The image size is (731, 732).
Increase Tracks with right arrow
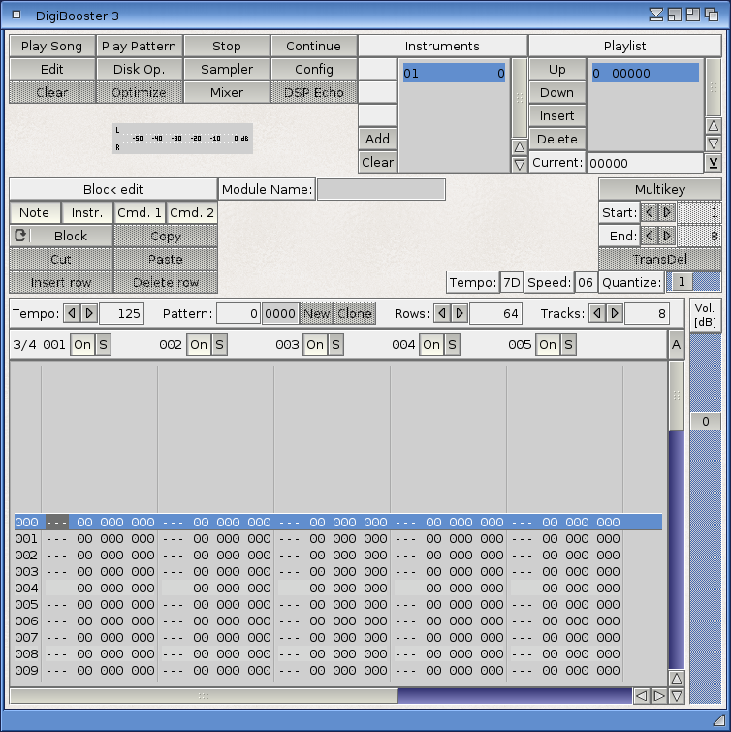click(615, 313)
